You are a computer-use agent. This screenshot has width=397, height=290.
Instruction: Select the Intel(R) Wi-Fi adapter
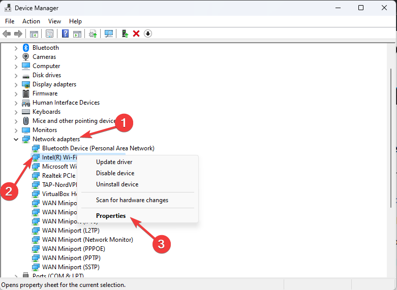pyautogui.click(x=59, y=157)
